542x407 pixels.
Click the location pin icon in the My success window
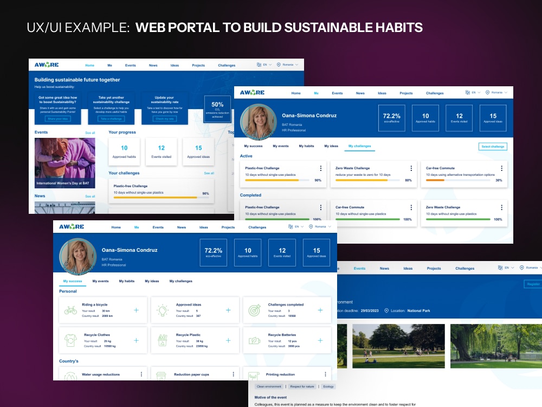311,227
